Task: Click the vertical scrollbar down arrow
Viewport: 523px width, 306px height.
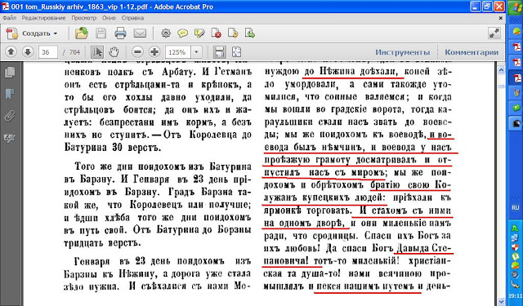Action: pos(501,301)
